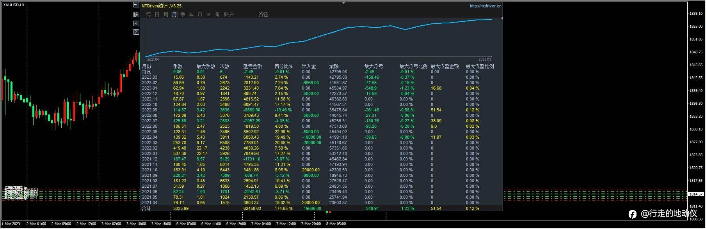
Task: Click the minimize panel icon beside MTDriver title
Action: coord(136,5)
